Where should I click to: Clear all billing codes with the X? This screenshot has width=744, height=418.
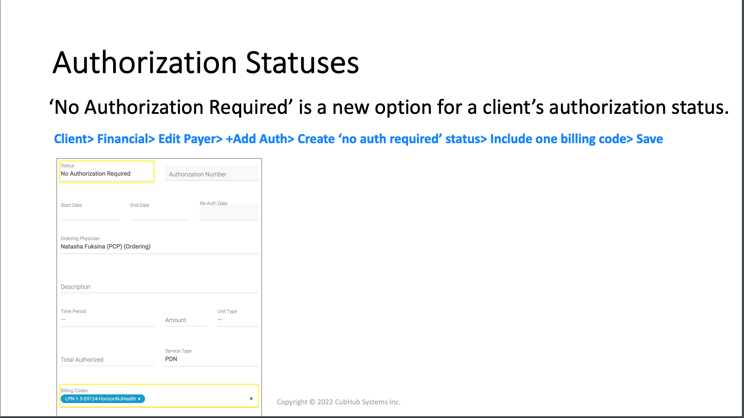(x=251, y=398)
